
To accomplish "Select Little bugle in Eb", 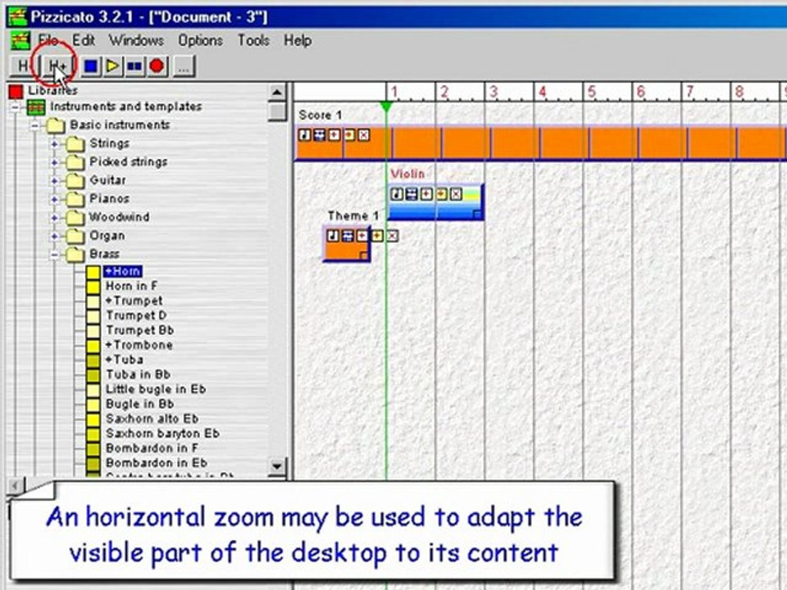I will point(156,389).
